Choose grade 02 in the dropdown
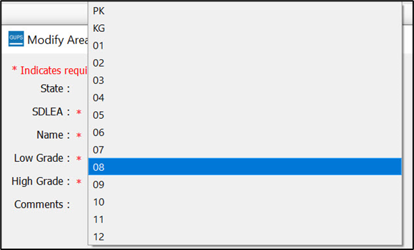The image size is (414, 250). coord(245,63)
